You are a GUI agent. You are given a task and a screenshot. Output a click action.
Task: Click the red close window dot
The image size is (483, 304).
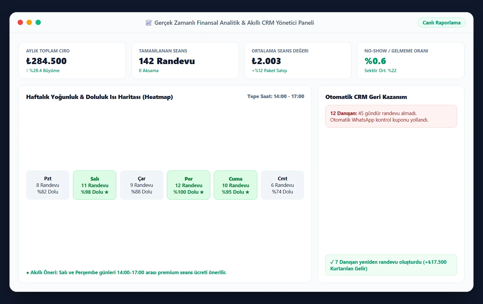click(x=20, y=22)
